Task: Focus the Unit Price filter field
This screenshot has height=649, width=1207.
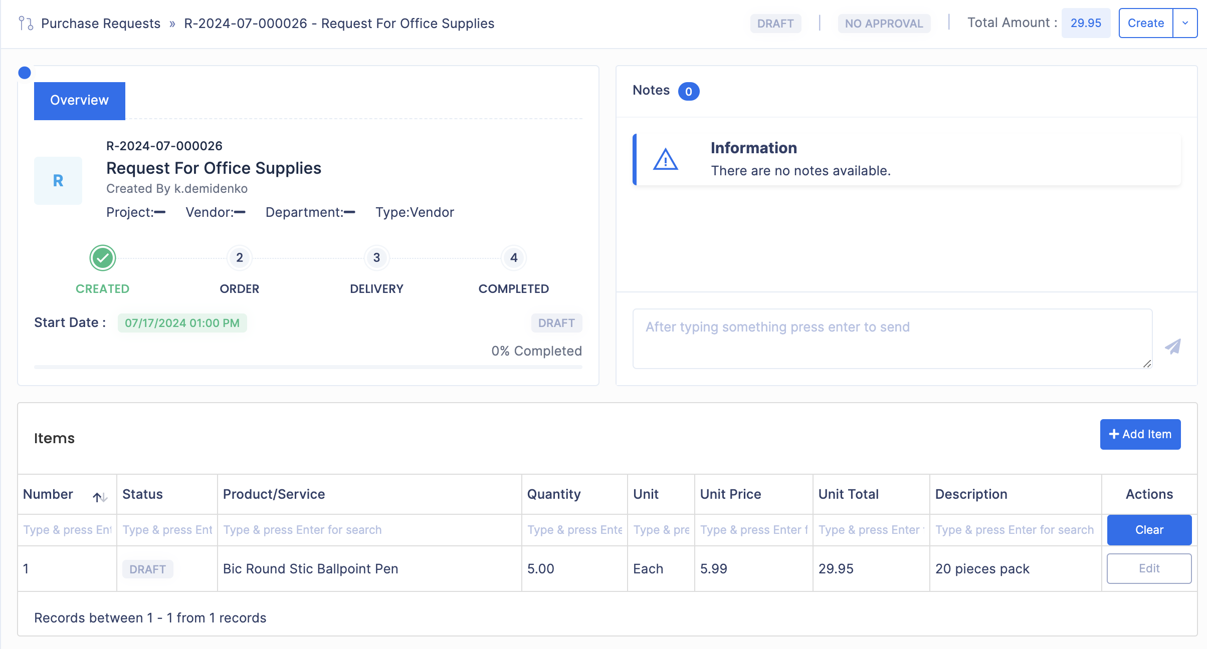Action: pyautogui.click(x=754, y=530)
